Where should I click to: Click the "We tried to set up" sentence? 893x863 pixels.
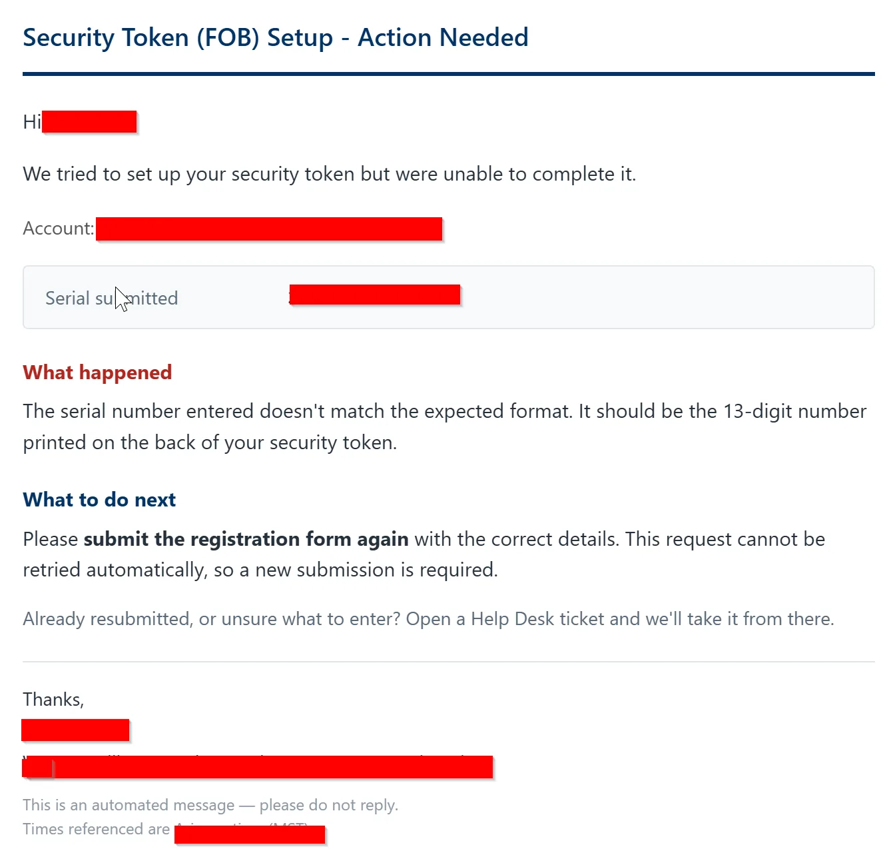(330, 174)
